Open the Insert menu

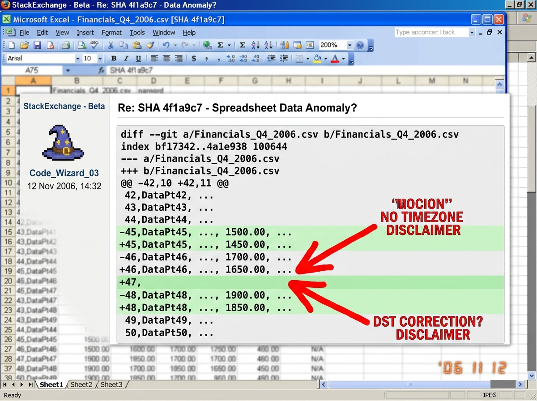85,32
